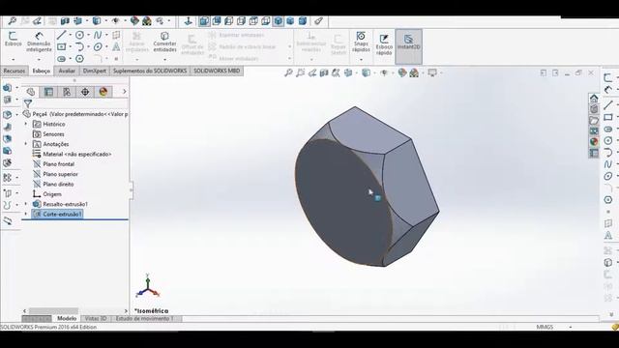Open FeatureManager design tree tab
This screenshot has height=348, width=619.
click(30, 92)
